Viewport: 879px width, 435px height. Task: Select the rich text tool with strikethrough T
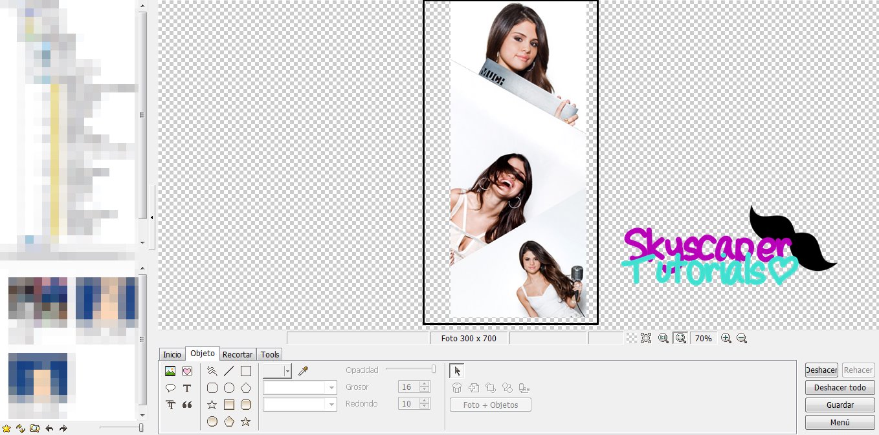tap(170, 405)
